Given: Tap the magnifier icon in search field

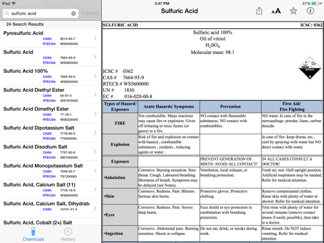Looking at the screenshot, I should click(7, 13).
